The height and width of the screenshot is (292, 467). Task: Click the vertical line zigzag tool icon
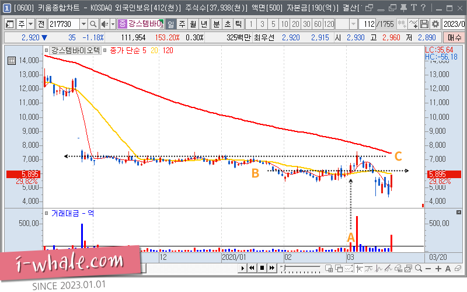378,269
